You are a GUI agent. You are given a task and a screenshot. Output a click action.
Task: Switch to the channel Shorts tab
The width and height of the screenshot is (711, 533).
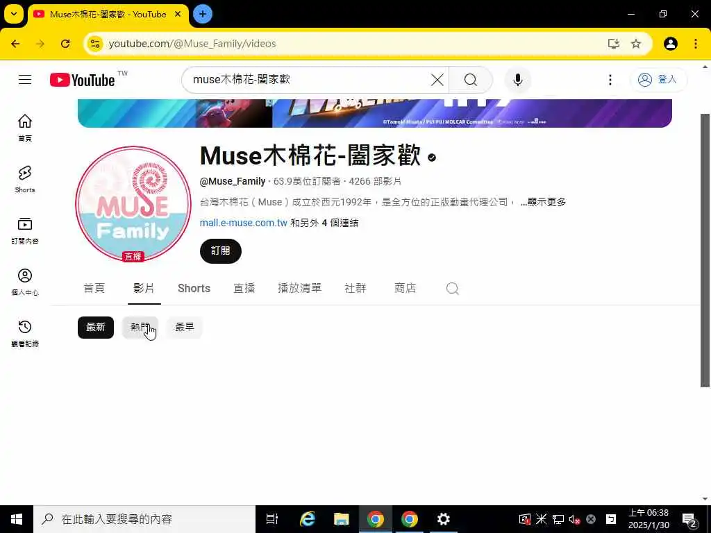pyautogui.click(x=194, y=288)
